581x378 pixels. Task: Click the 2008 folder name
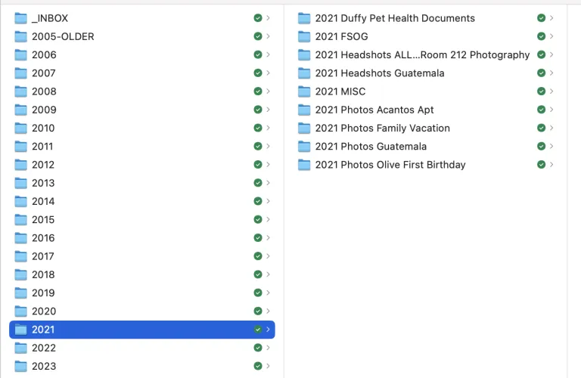pos(43,91)
